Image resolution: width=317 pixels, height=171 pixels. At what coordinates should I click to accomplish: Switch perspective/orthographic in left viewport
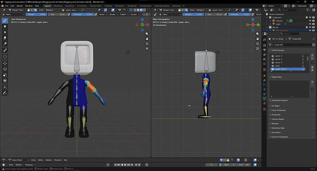click(x=147, y=48)
